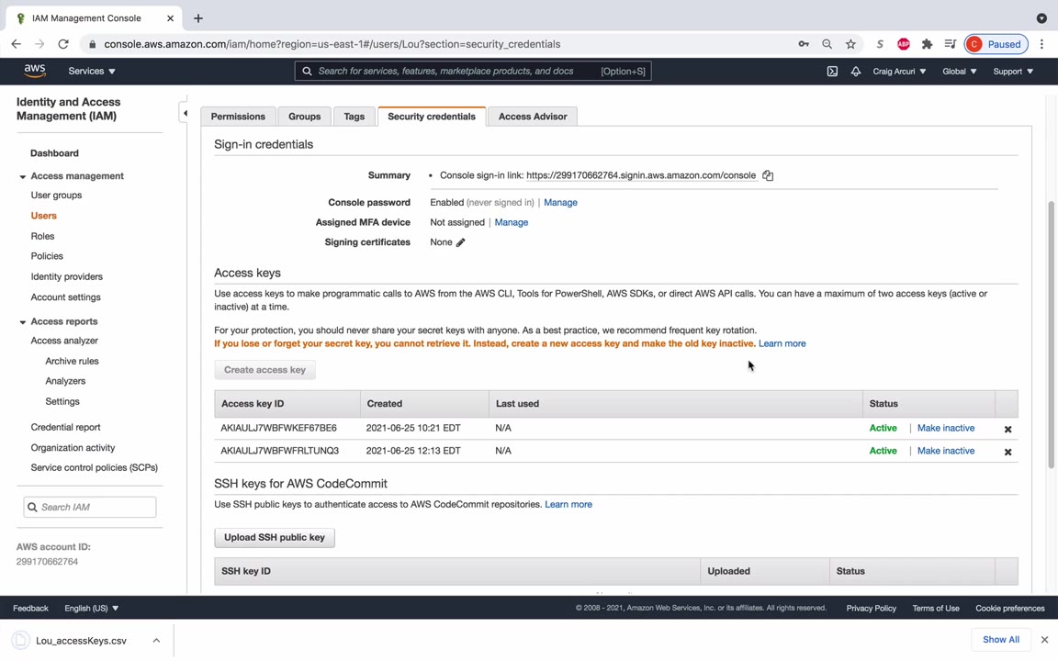Click the page vertical scrollbar
The height and width of the screenshot is (661, 1058).
[x=1051, y=334]
